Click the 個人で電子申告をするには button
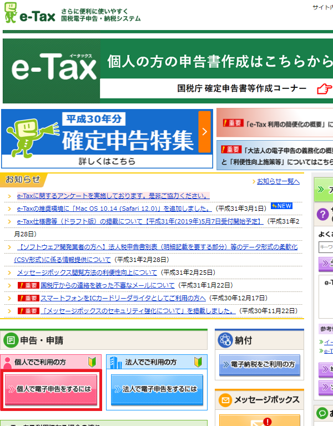 click(51, 390)
